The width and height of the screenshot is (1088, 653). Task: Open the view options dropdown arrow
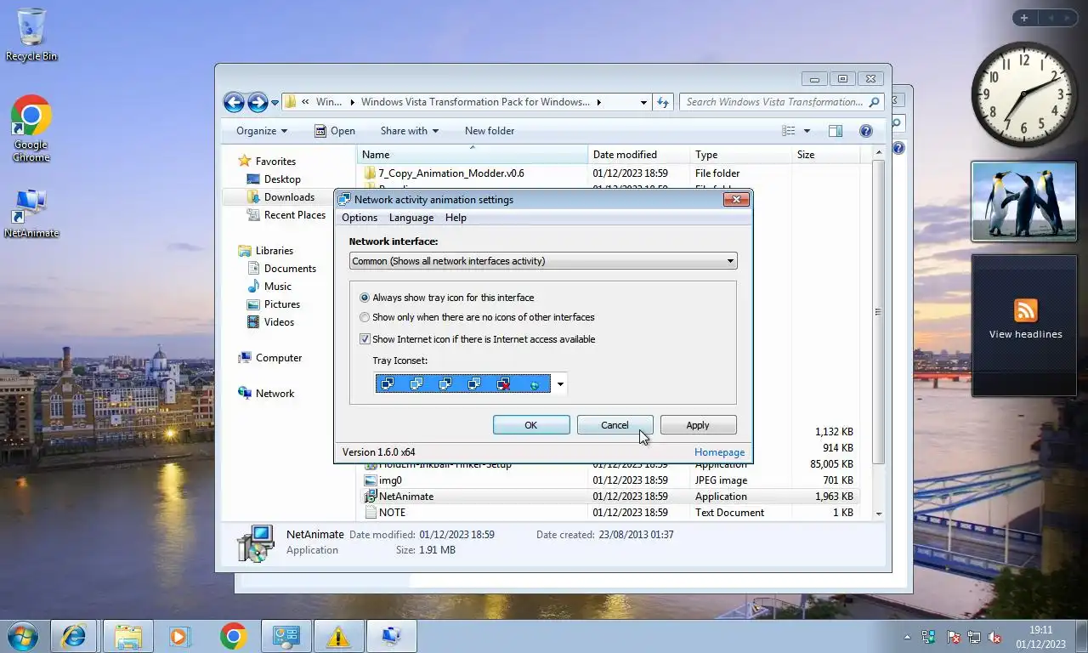[807, 131]
